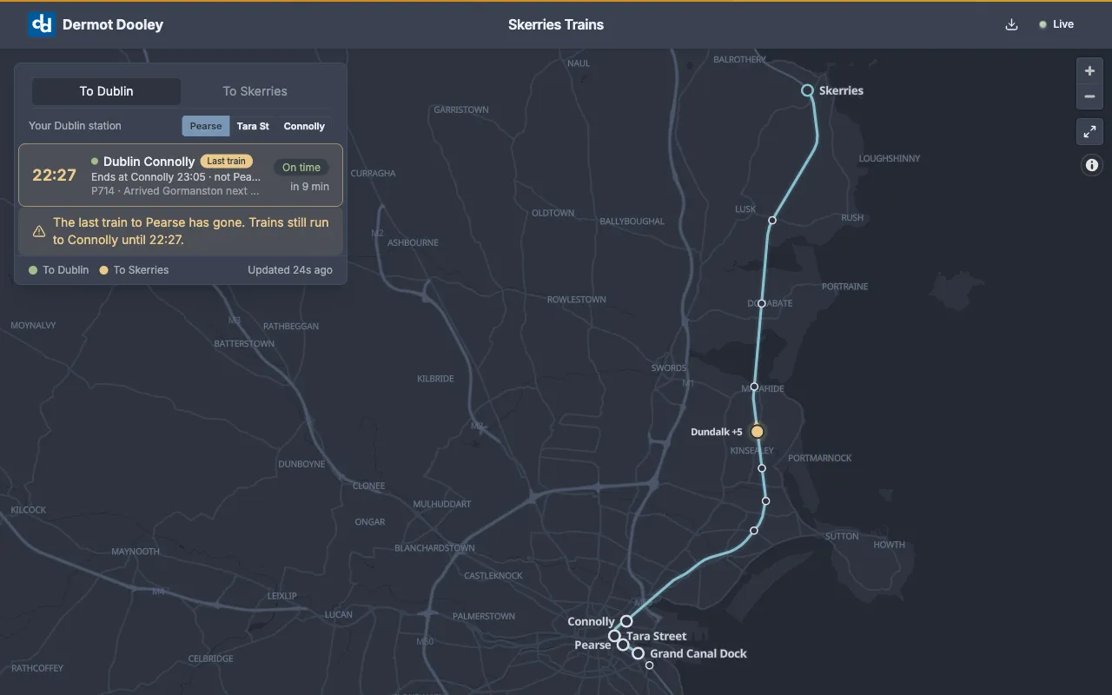The image size is (1112, 695).
Task: Click the To Dublin legend entry
Action: click(59, 270)
